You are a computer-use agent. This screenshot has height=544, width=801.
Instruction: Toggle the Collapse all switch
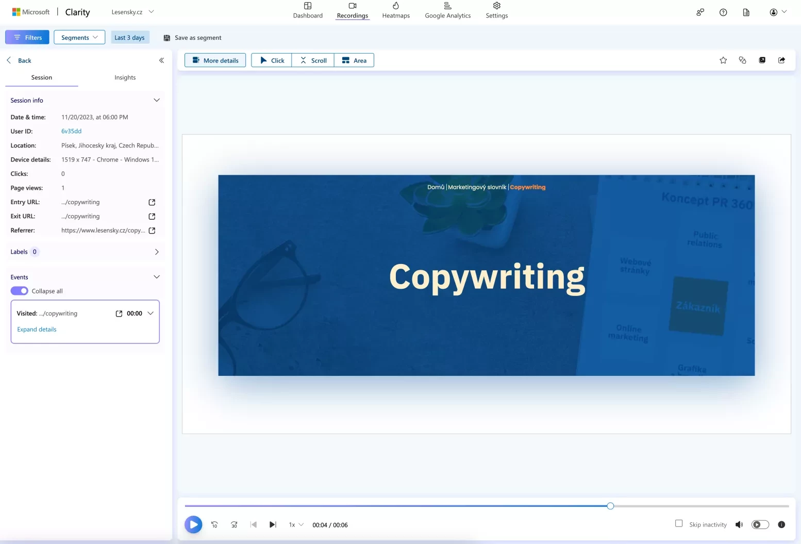[x=20, y=291]
